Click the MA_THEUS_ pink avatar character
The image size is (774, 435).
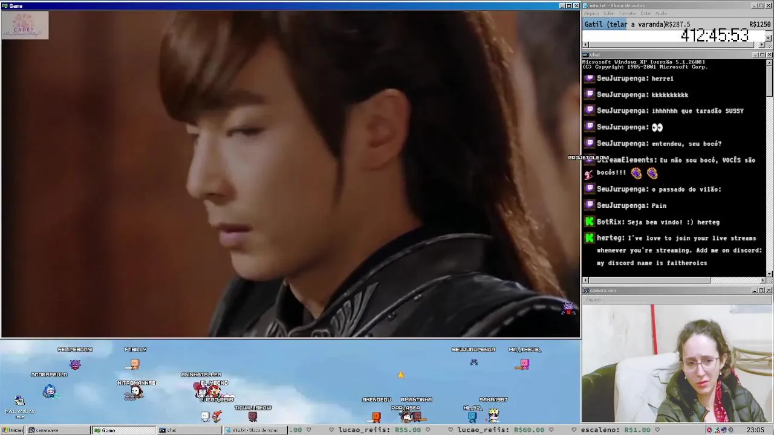[x=524, y=364]
